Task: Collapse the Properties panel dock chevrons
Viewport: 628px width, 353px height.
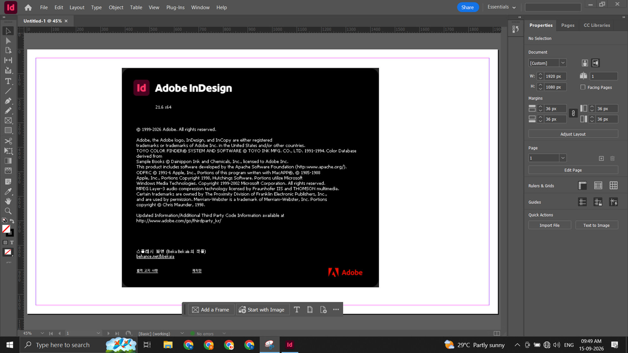Action: coord(623,17)
